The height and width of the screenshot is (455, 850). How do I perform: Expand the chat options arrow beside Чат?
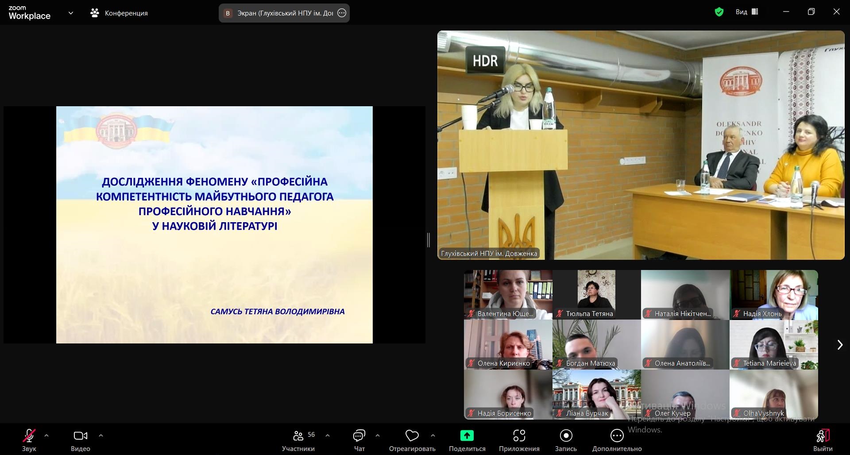[x=378, y=436]
